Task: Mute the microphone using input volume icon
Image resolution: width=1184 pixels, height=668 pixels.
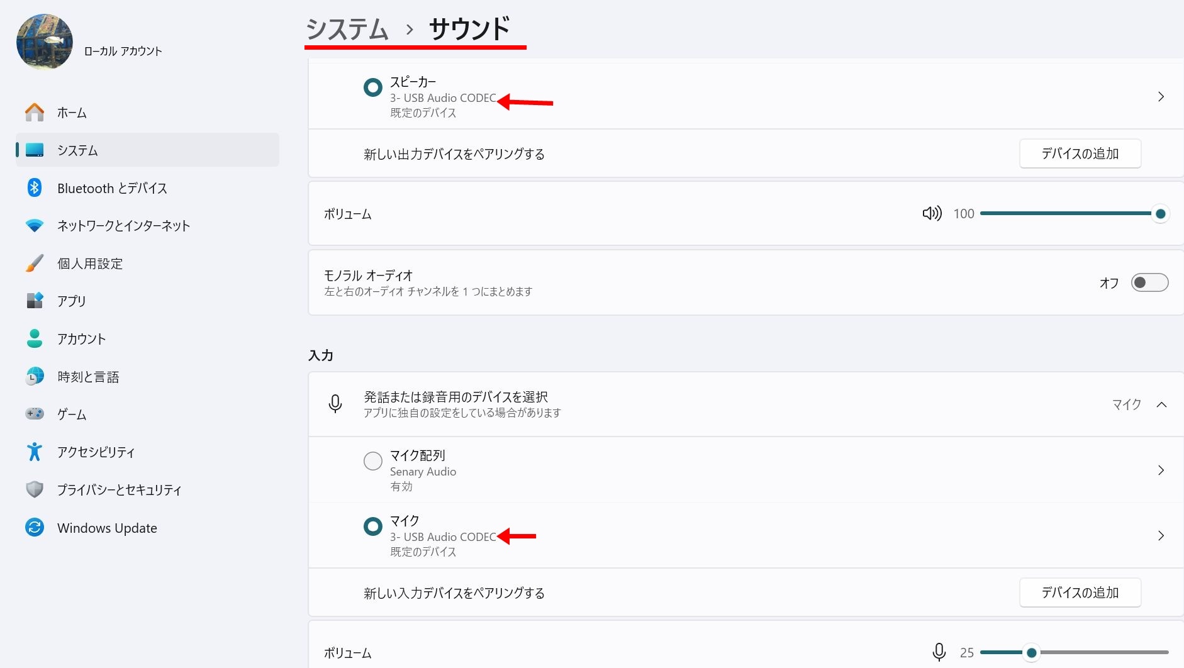Action: point(939,652)
